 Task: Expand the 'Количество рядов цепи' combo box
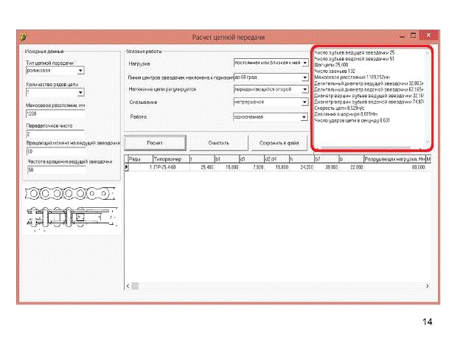click(x=81, y=94)
